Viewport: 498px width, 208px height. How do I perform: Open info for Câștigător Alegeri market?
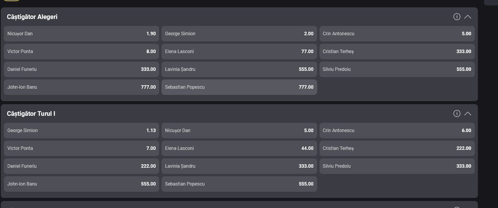click(x=457, y=17)
